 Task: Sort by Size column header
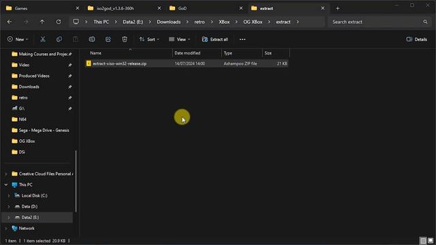[276, 53]
